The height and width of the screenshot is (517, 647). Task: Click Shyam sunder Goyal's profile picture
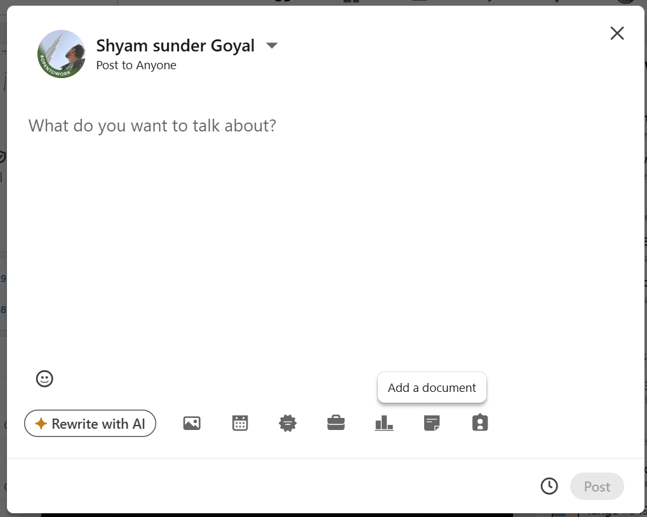[x=61, y=54]
